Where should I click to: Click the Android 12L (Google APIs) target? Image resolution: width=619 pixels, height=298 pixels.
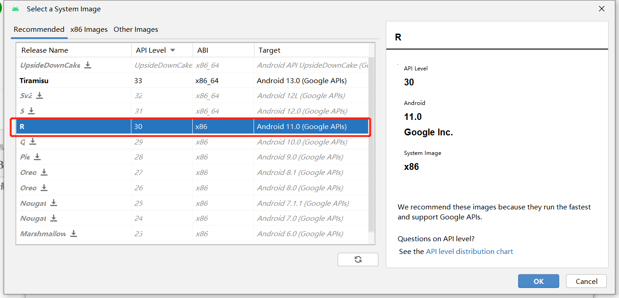(x=301, y=95)
